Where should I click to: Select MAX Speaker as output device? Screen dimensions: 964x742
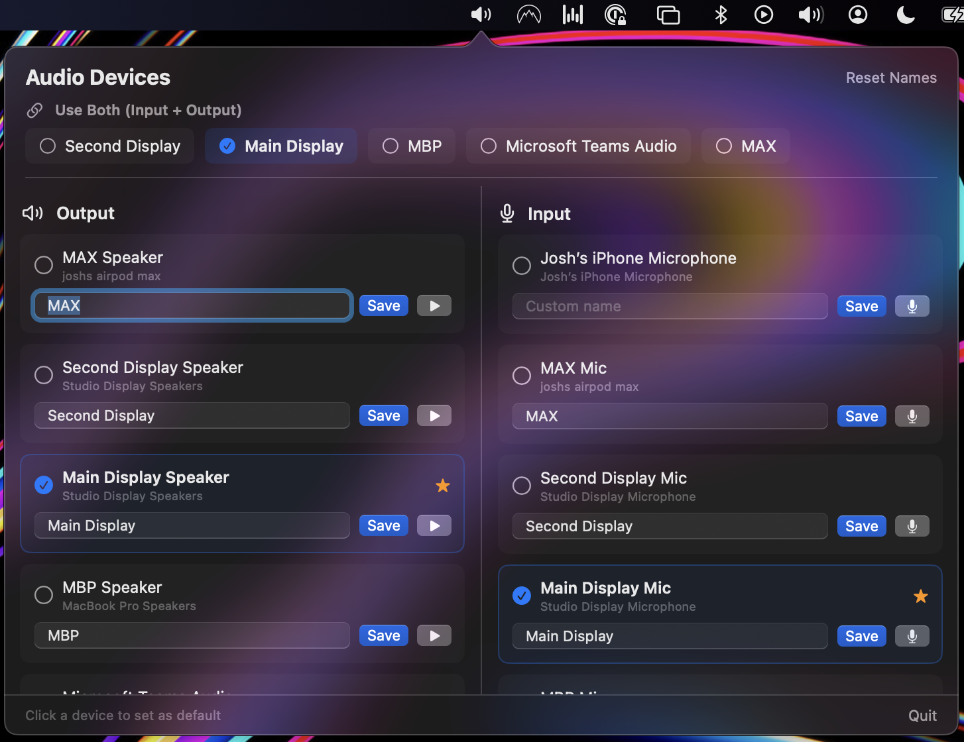point(44,265)
